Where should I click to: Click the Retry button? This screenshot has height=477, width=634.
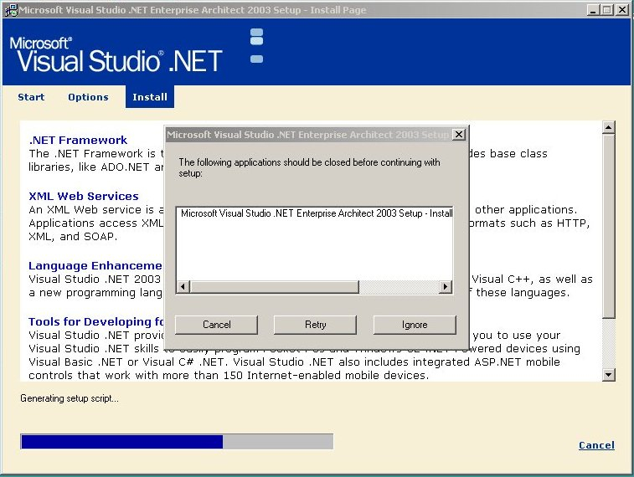[x=316, y=325]
